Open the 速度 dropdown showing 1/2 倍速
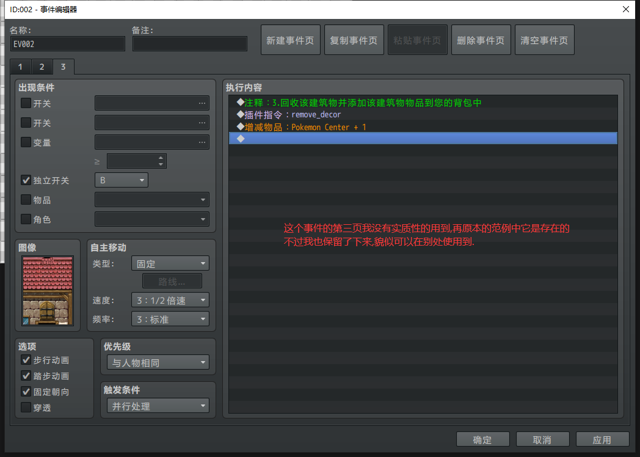 click(x=170, y=300)
